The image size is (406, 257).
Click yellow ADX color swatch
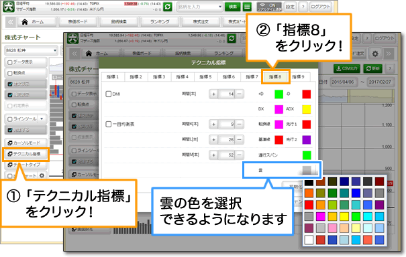[x=307, y=109]
